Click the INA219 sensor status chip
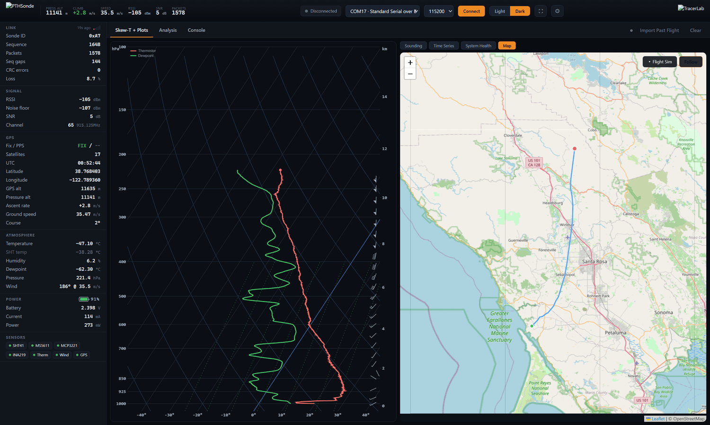Screen dimensions: 710x425 [17, 355]
